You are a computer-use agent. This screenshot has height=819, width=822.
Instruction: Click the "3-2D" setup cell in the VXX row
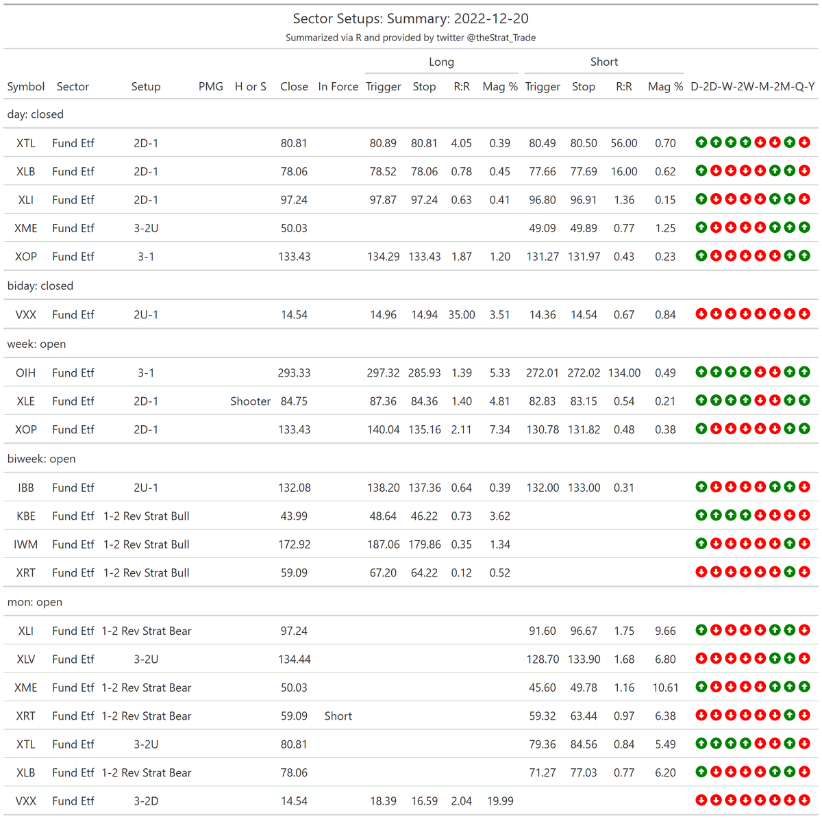146,801
